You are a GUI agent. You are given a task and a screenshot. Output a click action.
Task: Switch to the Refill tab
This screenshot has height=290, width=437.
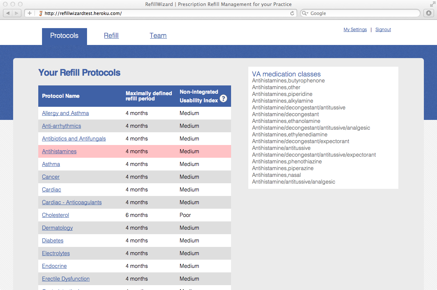tap(111, 36)
